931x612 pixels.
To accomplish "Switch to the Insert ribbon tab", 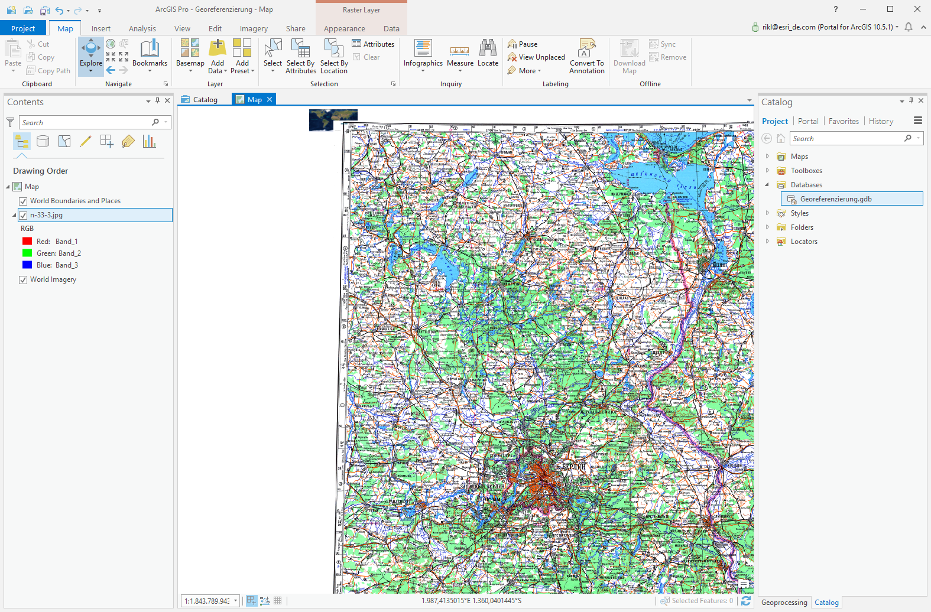I will (x=101, y=28).
